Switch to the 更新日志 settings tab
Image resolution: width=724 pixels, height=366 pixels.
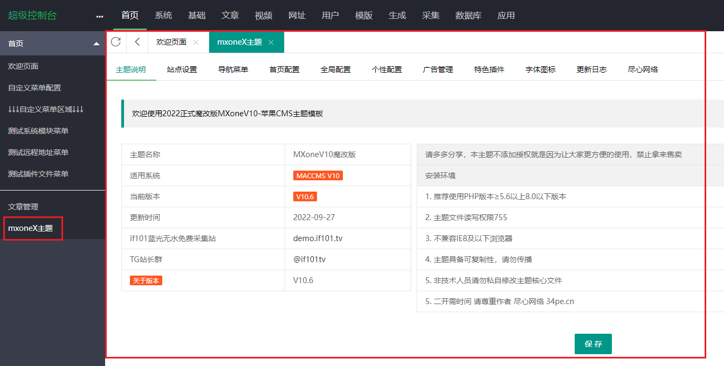(592, 69)
